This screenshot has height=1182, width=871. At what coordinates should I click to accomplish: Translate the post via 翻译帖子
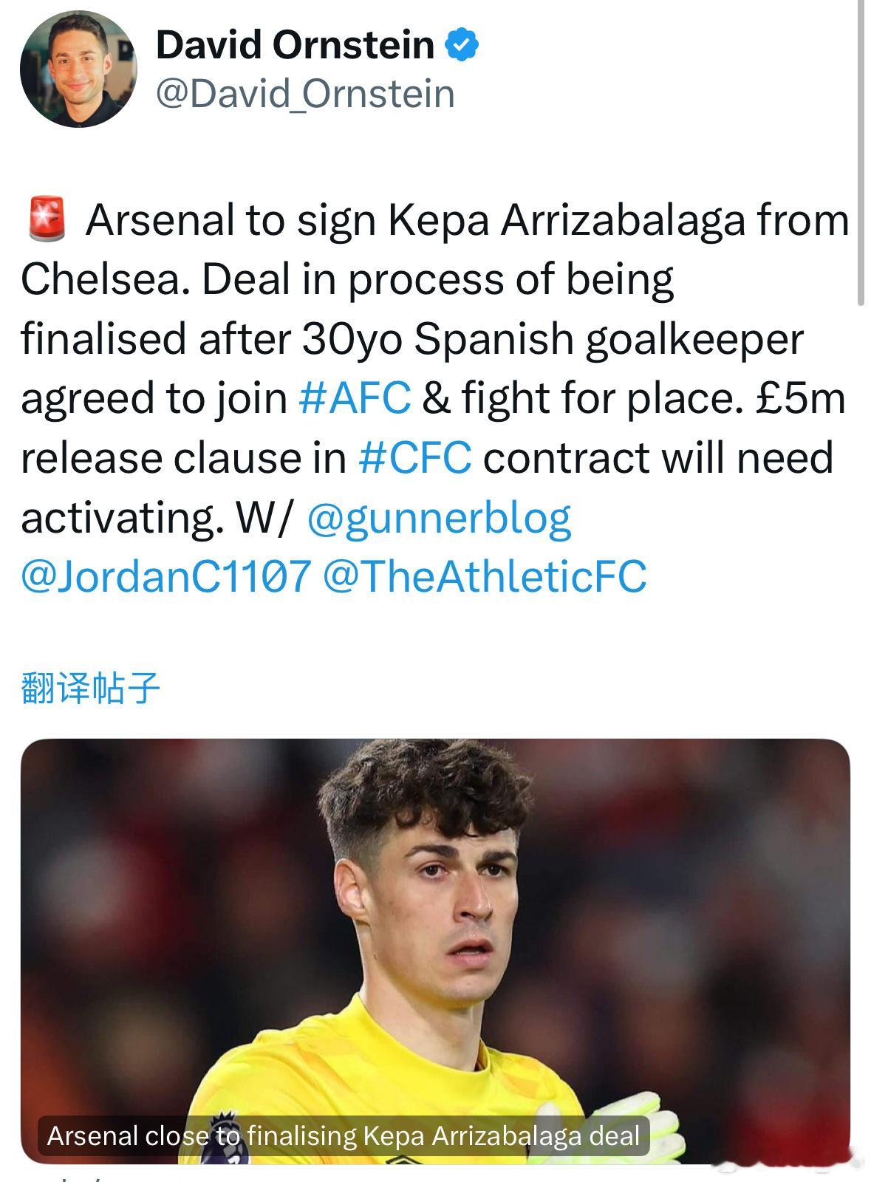[90, 687]
